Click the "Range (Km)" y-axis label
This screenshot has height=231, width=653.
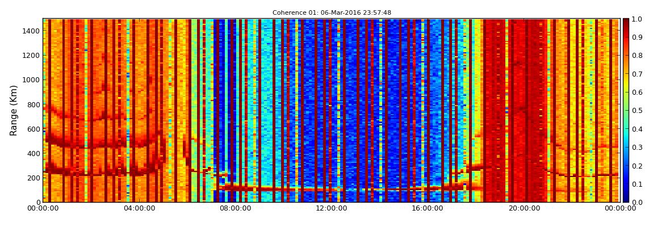13,110
